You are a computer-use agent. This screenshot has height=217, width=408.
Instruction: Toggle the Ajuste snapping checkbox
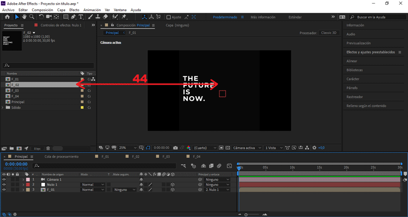coord(169,17)
